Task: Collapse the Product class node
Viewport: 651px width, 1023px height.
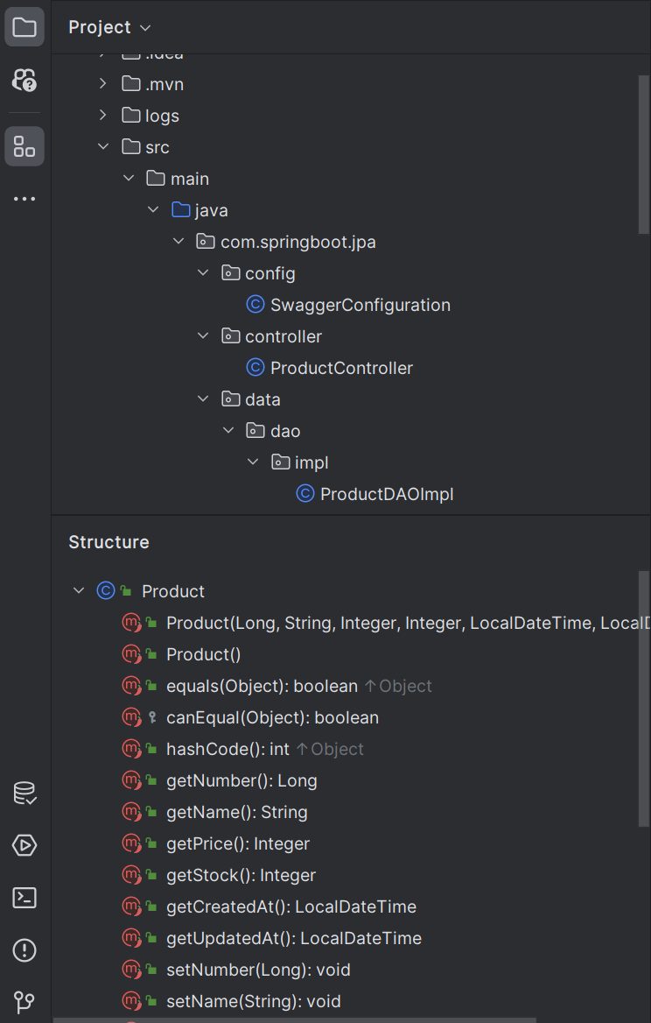Action: [79, 591]
